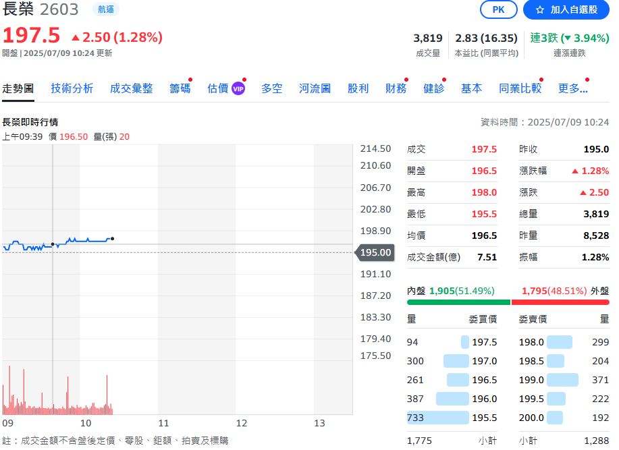
Task: Click the 371 ask volume at 199.0
Action: point(601,380)
